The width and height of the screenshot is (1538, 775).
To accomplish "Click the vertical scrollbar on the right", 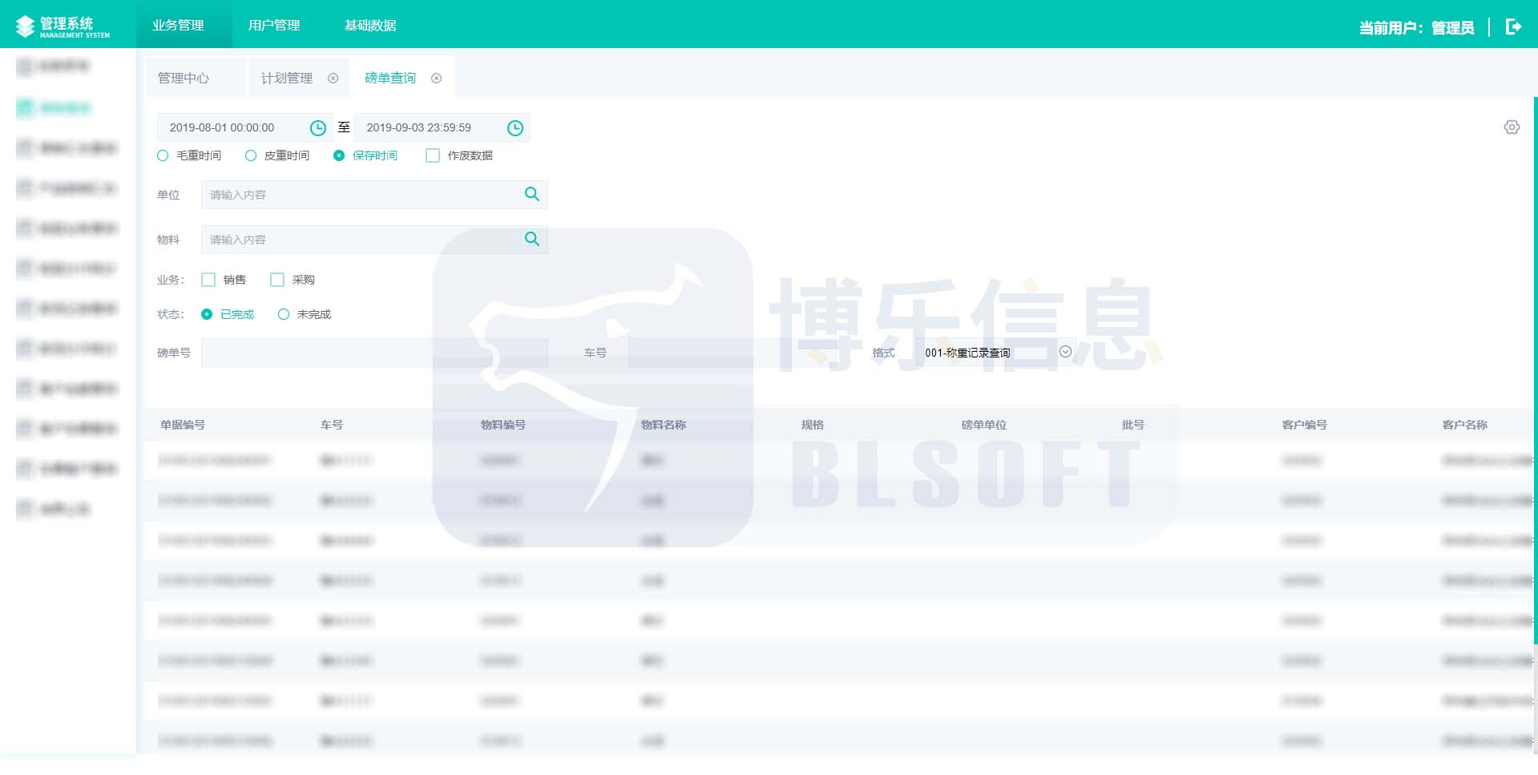I will click(x=1536, y=369).
